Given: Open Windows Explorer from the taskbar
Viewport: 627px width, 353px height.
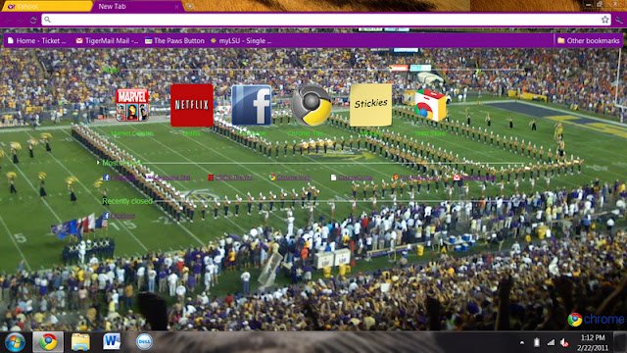Looking at the screenshot, I should [x=80, y=342].
